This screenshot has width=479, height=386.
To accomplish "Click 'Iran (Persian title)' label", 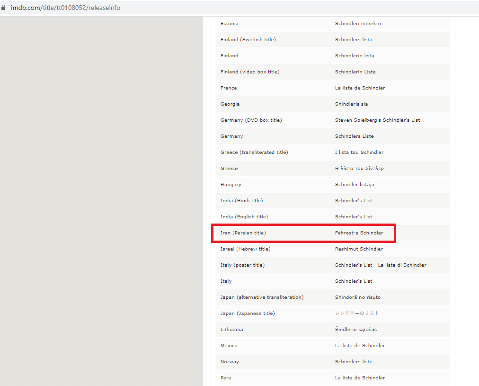I will pyautogui.click(x=243, y=233).
